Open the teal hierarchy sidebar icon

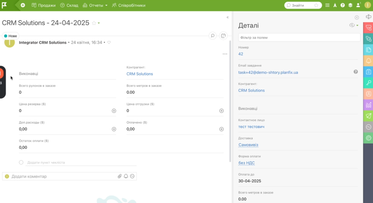coord(368,39)
